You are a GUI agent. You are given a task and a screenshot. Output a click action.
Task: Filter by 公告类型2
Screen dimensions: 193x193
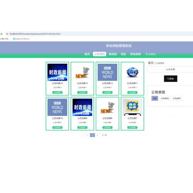point(165,98)
